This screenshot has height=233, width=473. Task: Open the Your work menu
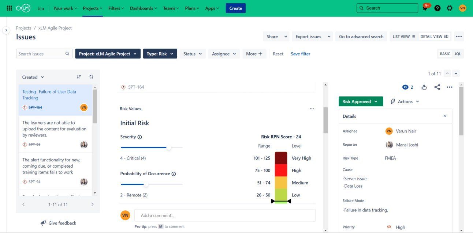[65, 8]
